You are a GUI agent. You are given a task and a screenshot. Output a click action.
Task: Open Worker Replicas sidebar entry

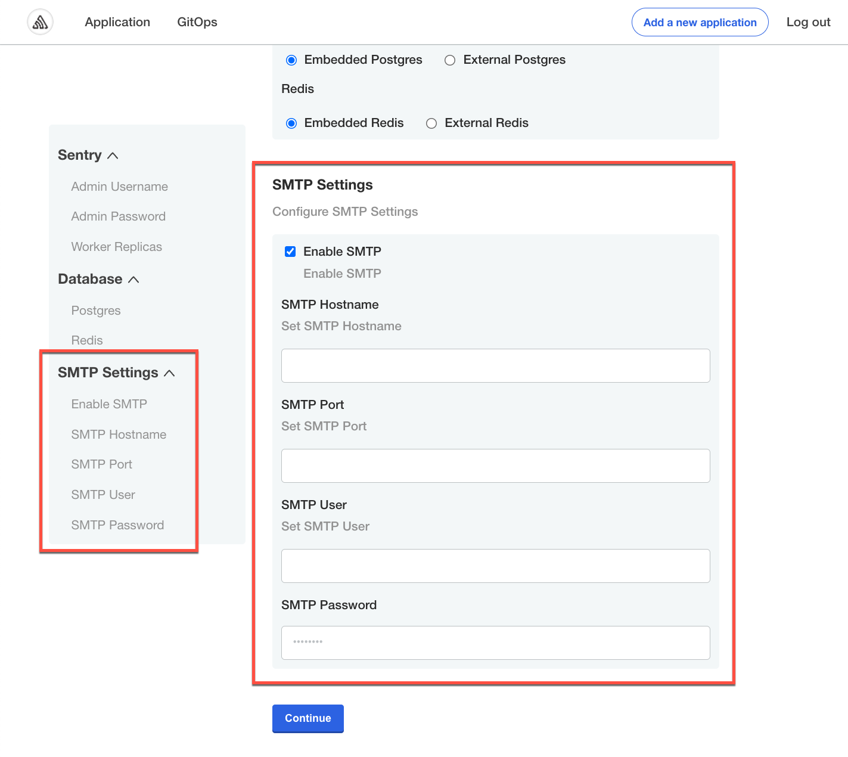click(117, 247)
